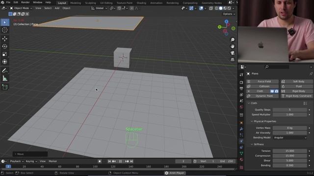Collapse the Cloth panel
Screen dimensions: 314x176
249,103
